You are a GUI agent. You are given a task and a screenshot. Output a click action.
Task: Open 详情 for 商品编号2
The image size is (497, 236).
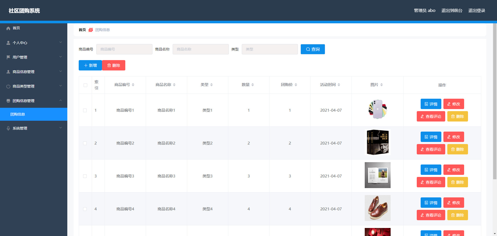click(x=431, y=137)
